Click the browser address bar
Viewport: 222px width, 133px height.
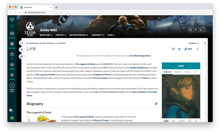tap(115, 12)
